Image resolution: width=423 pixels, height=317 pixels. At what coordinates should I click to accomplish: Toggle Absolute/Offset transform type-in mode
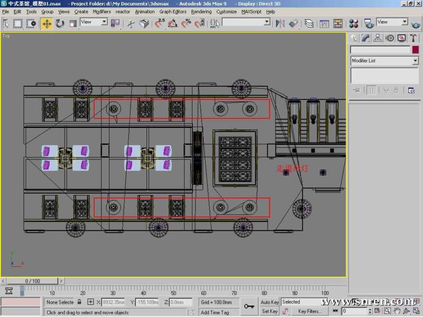click(x=90, y=302)
